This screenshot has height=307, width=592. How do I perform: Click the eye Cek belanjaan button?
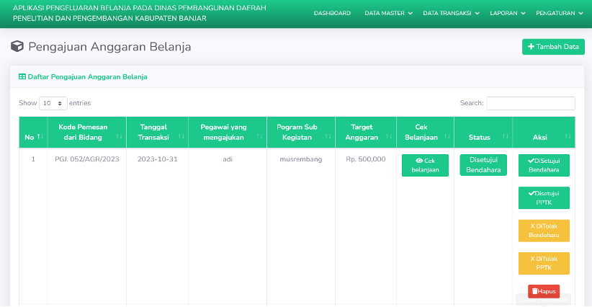(x=425, y=166)
